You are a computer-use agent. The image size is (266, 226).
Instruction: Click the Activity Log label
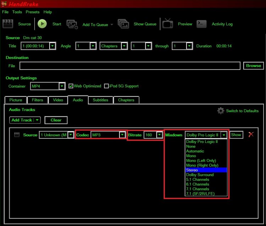click(x=222, y=24)
